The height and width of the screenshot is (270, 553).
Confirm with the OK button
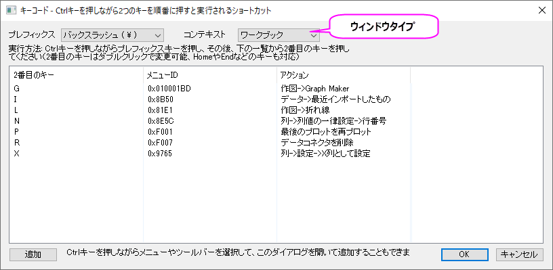(464, 254)
